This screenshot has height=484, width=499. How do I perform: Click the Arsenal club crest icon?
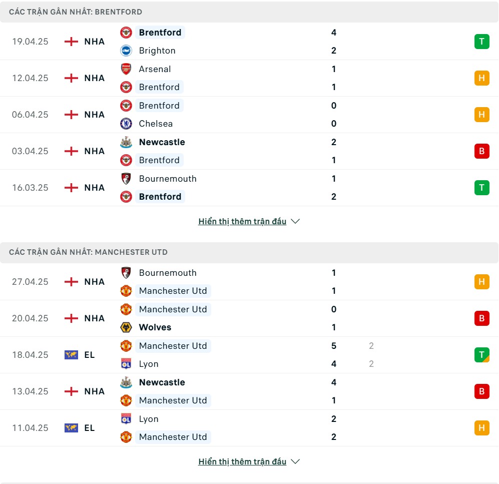click(x=126, y=69)
